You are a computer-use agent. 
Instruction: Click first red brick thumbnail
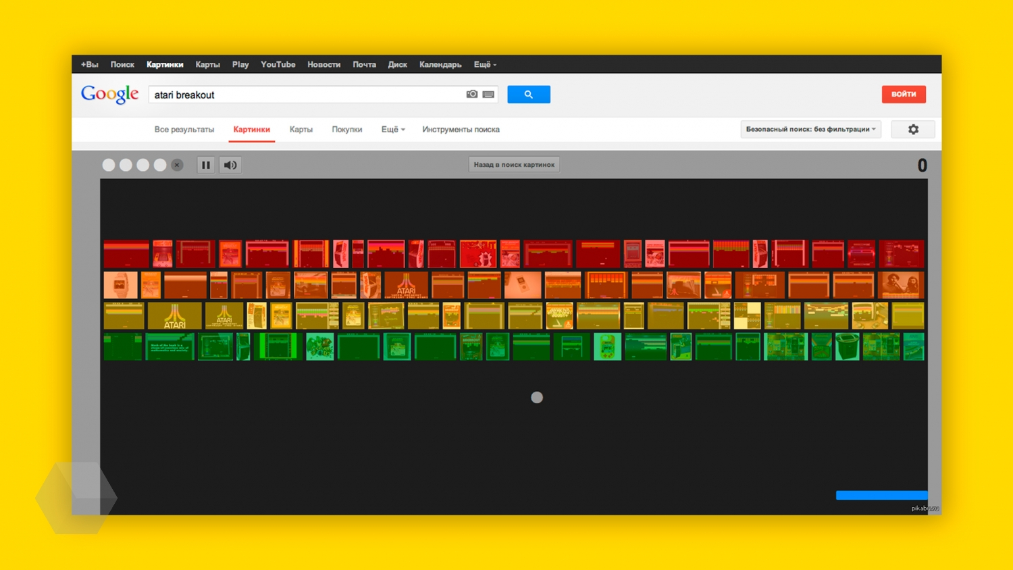(x=126, y=254)
